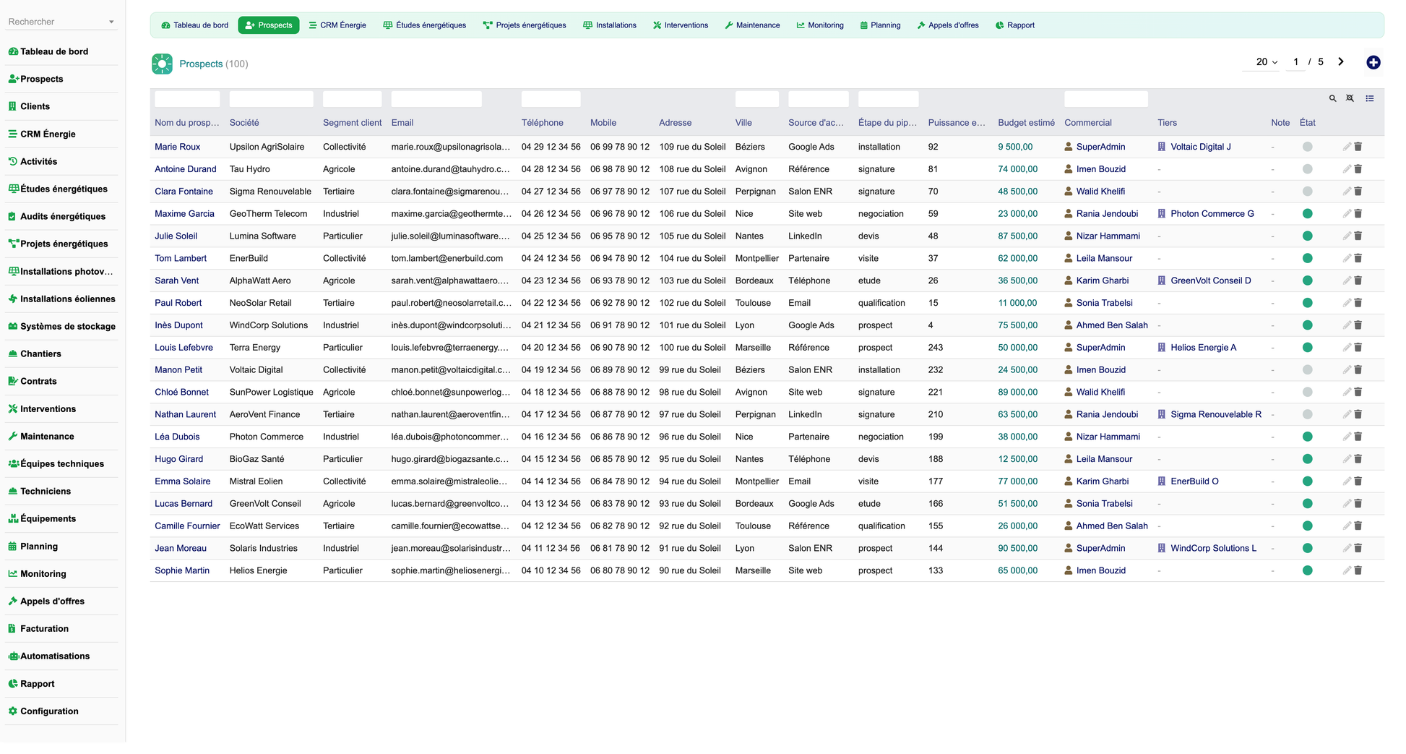Toggle the state dot for Sophie Martin

click(x=1307, y=570)
